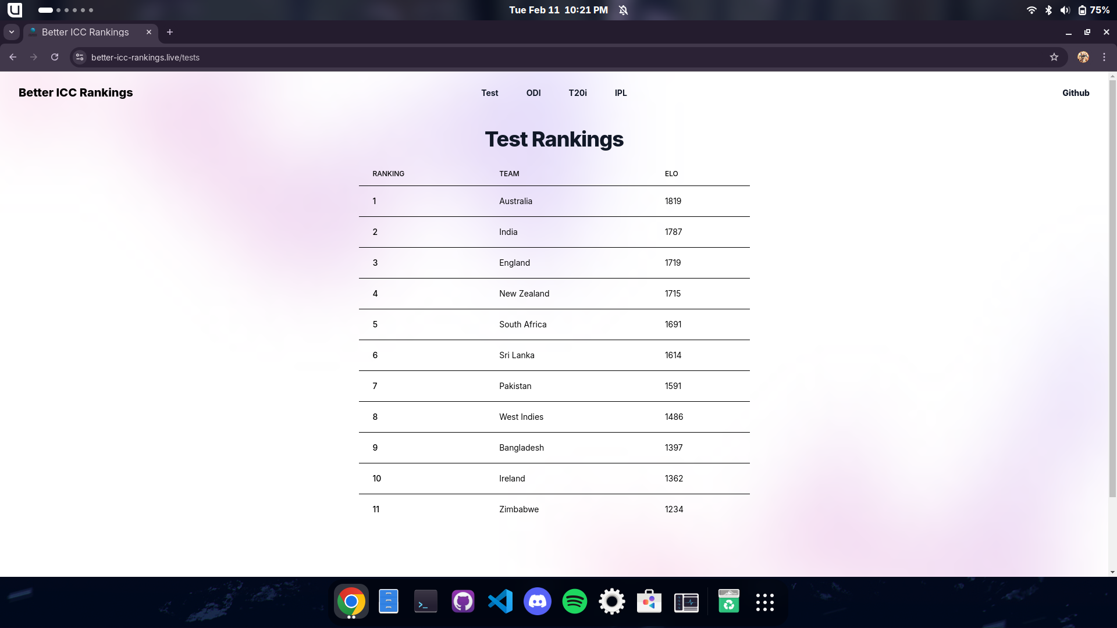The width and height of the screenshot is (1117, 628).
Task: Click the West Indies team cell
Action: point(521,417)
